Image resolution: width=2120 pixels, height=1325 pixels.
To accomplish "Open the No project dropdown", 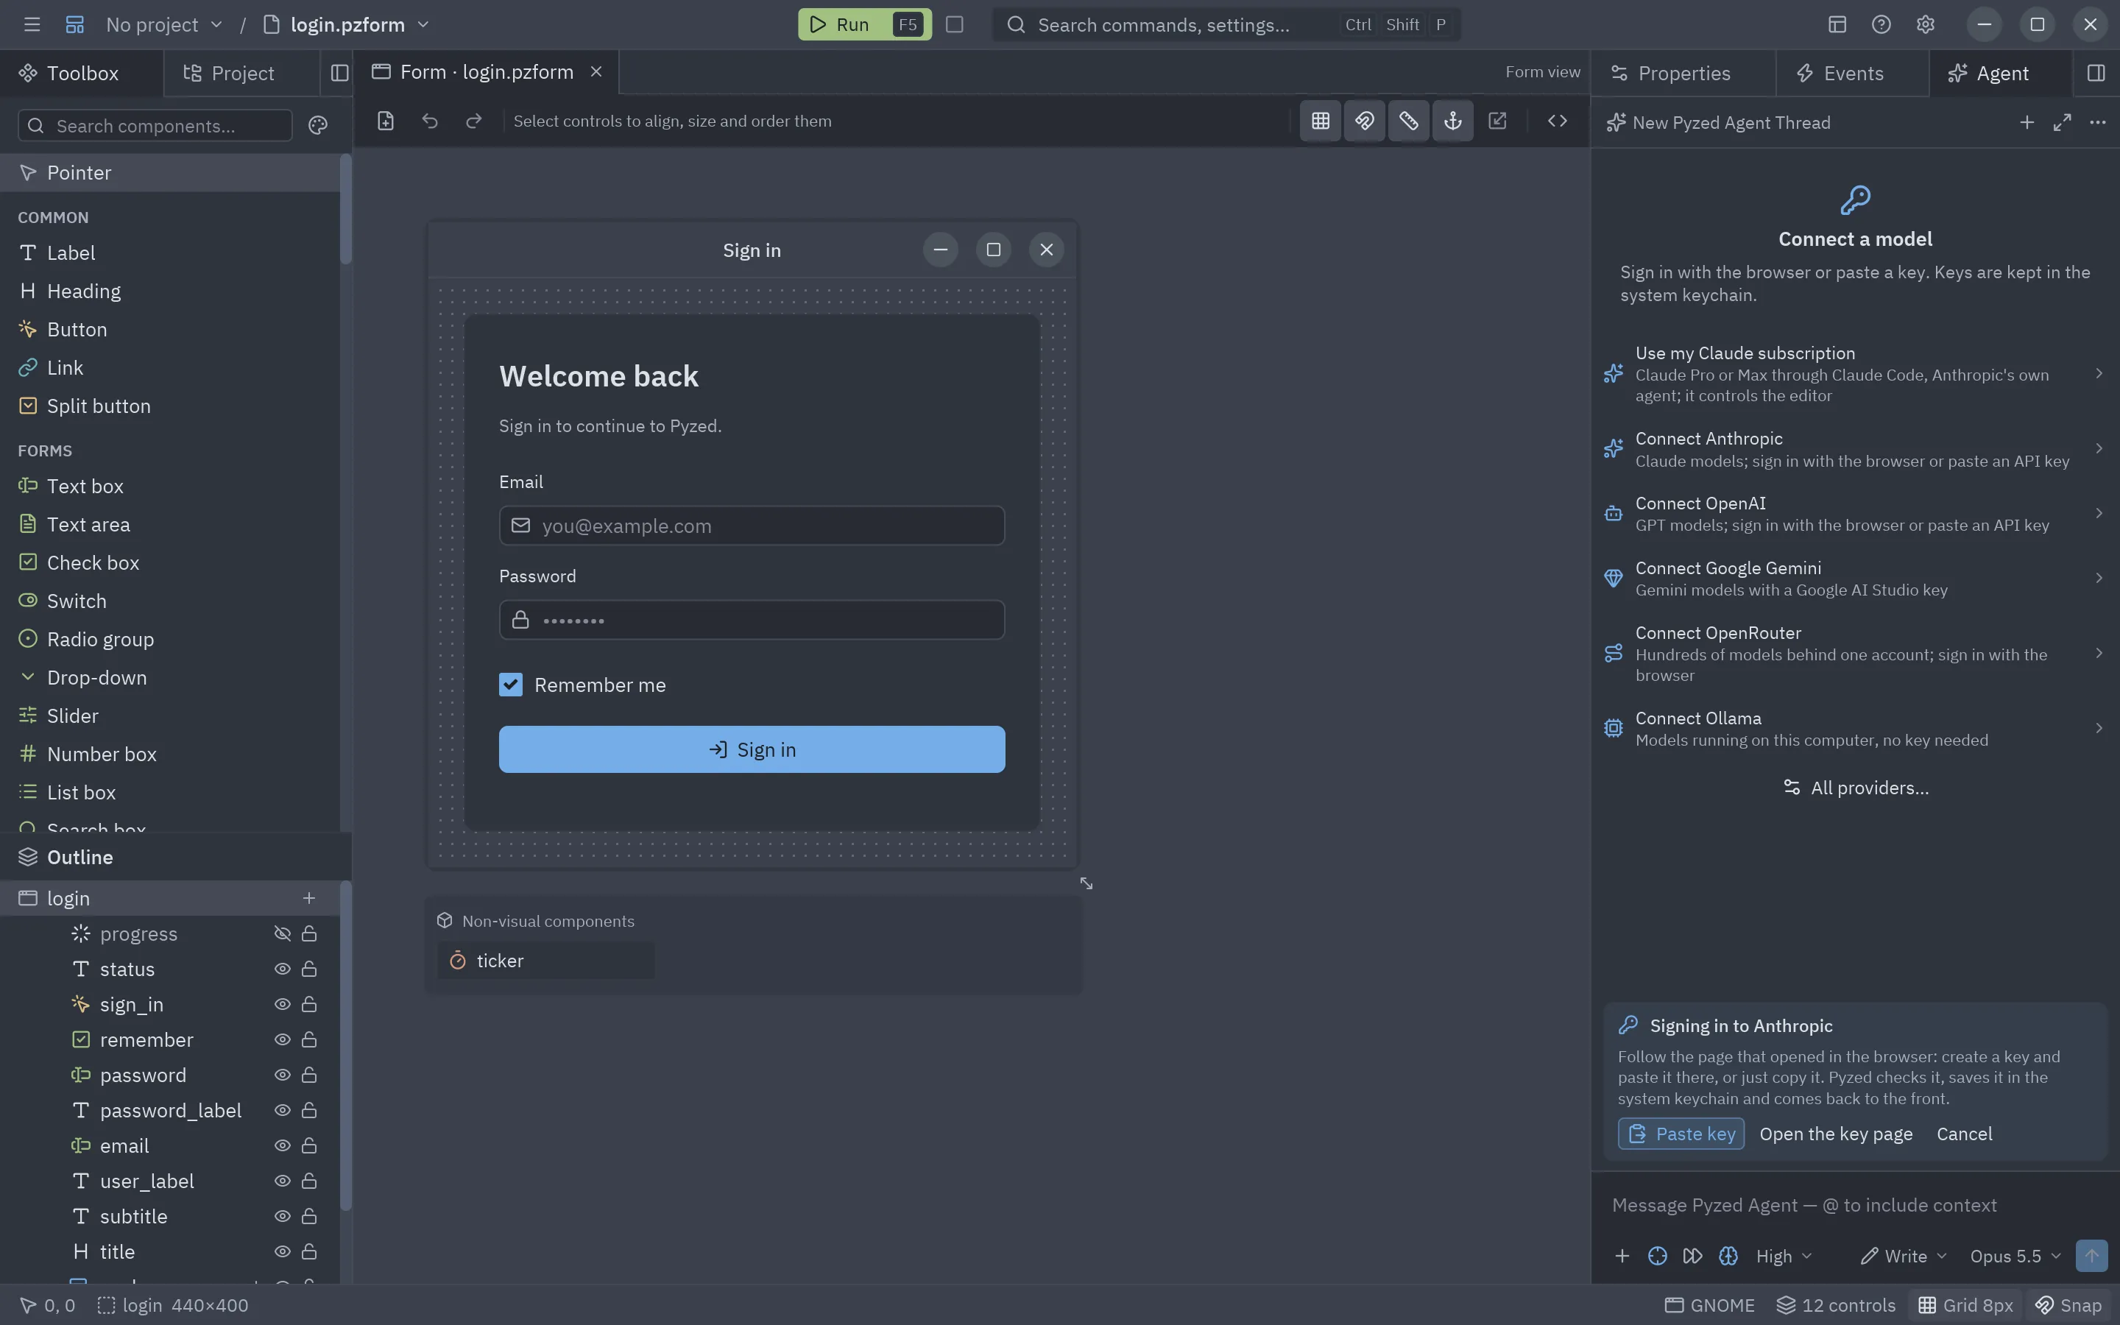I will tap(164, 24).
